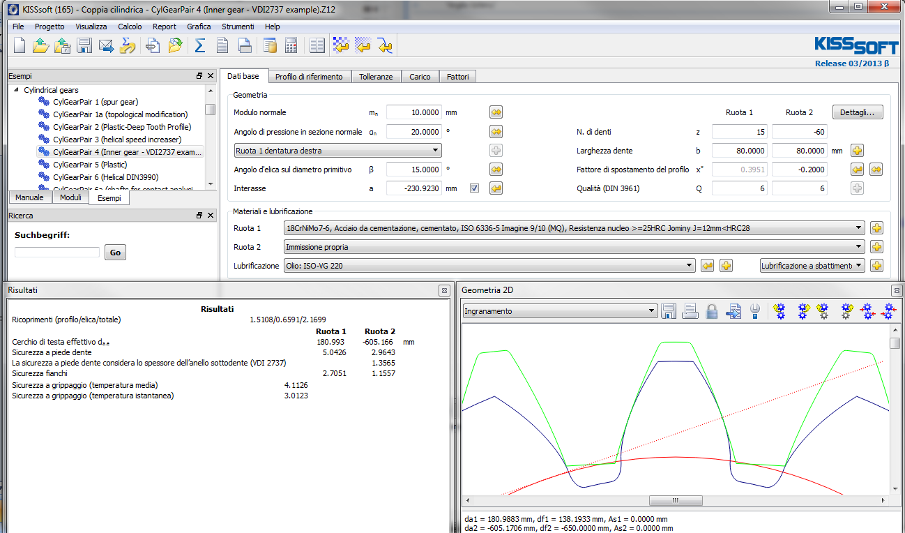905x533 pixels.
Task: Click export icon with blue arrow in Geometria 2D
Action: pos(733,311)
